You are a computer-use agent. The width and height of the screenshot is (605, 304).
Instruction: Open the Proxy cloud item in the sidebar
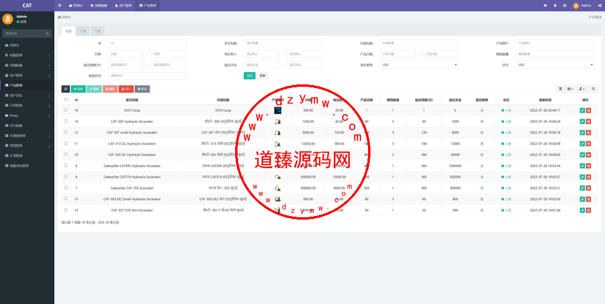pyautogui.click(x=27, y=115)
